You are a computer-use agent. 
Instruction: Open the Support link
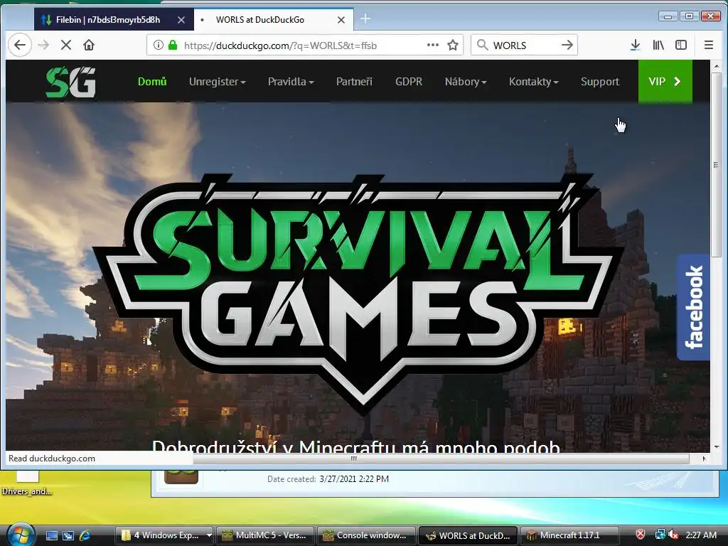(600, 82)
